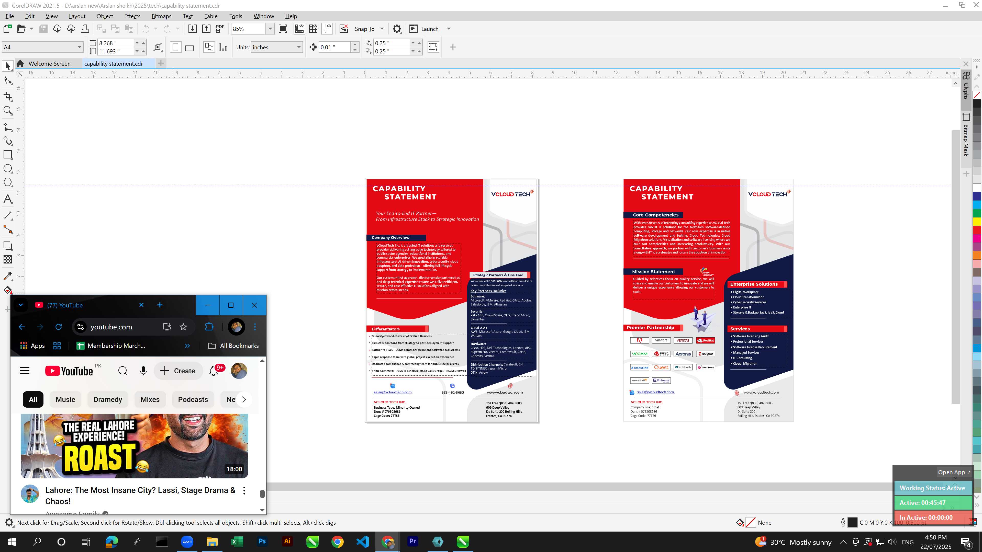Viewport: 982px width, 552px height.
Task: Toggle Show rulers button
Action: coord(300,29)
